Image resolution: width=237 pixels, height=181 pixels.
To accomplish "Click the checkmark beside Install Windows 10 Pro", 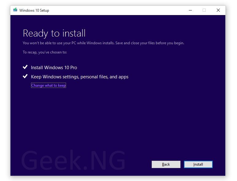I will 25,67.
